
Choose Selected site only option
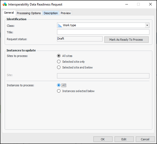[59, 62]
